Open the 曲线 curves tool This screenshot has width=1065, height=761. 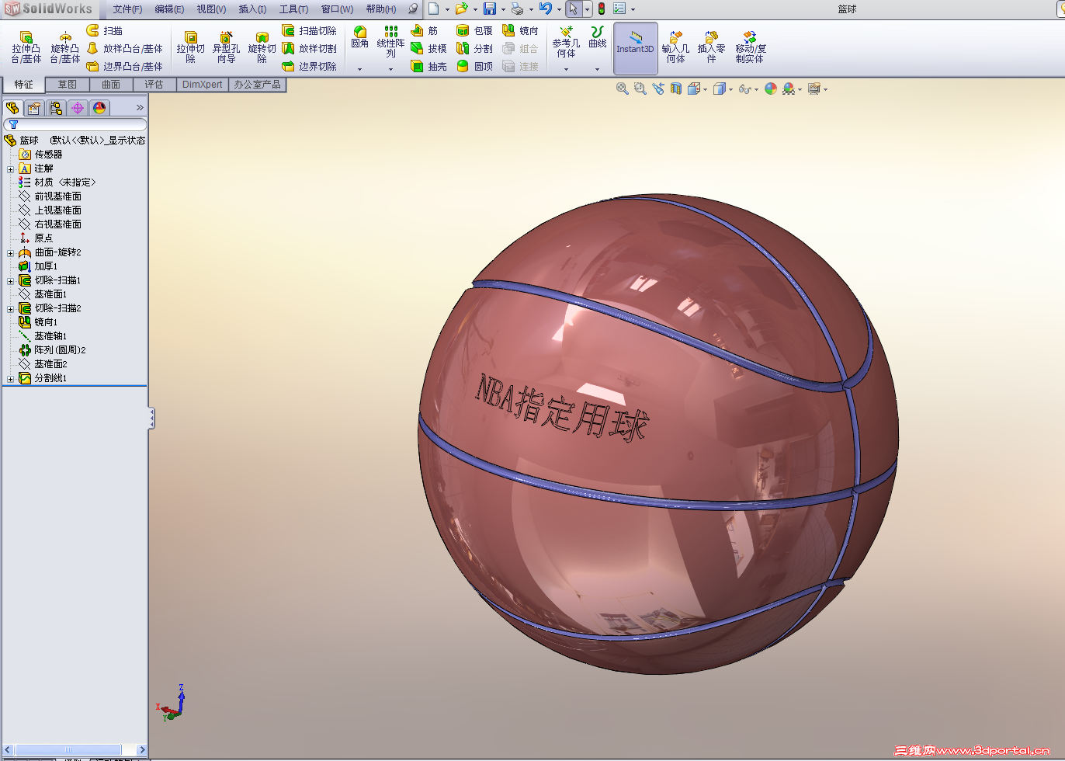pos(597,37)
